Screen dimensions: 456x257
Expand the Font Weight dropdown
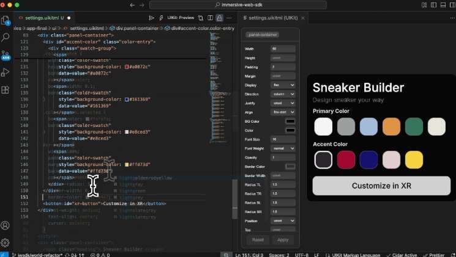(283, 148)
